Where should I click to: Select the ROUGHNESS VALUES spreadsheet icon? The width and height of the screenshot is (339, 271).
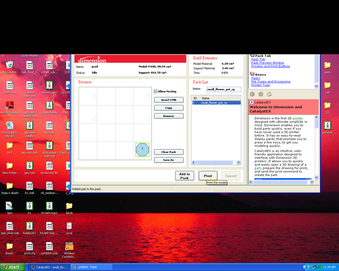pos(10,130)
